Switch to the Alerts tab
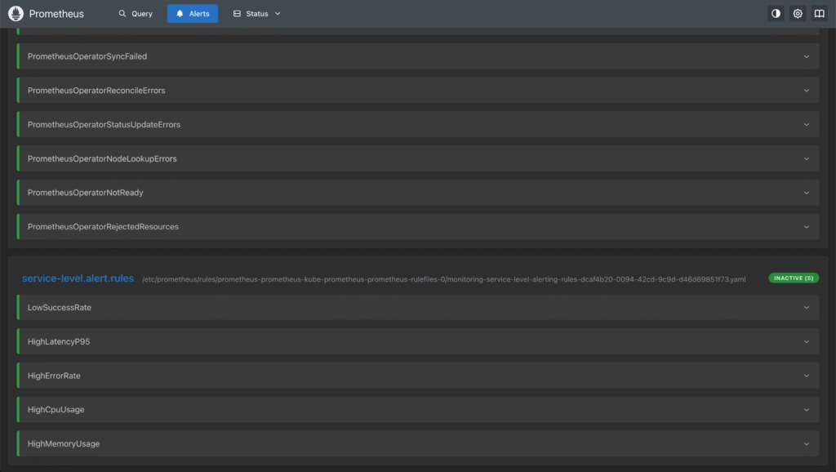 click(x=193, y=14)
